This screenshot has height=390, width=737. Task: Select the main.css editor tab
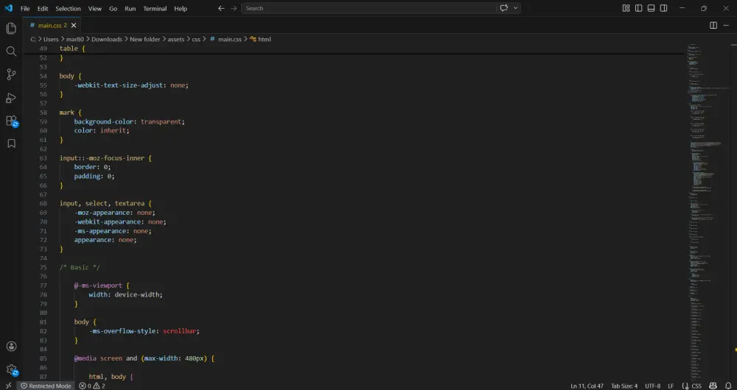click(x=52, y=25)
